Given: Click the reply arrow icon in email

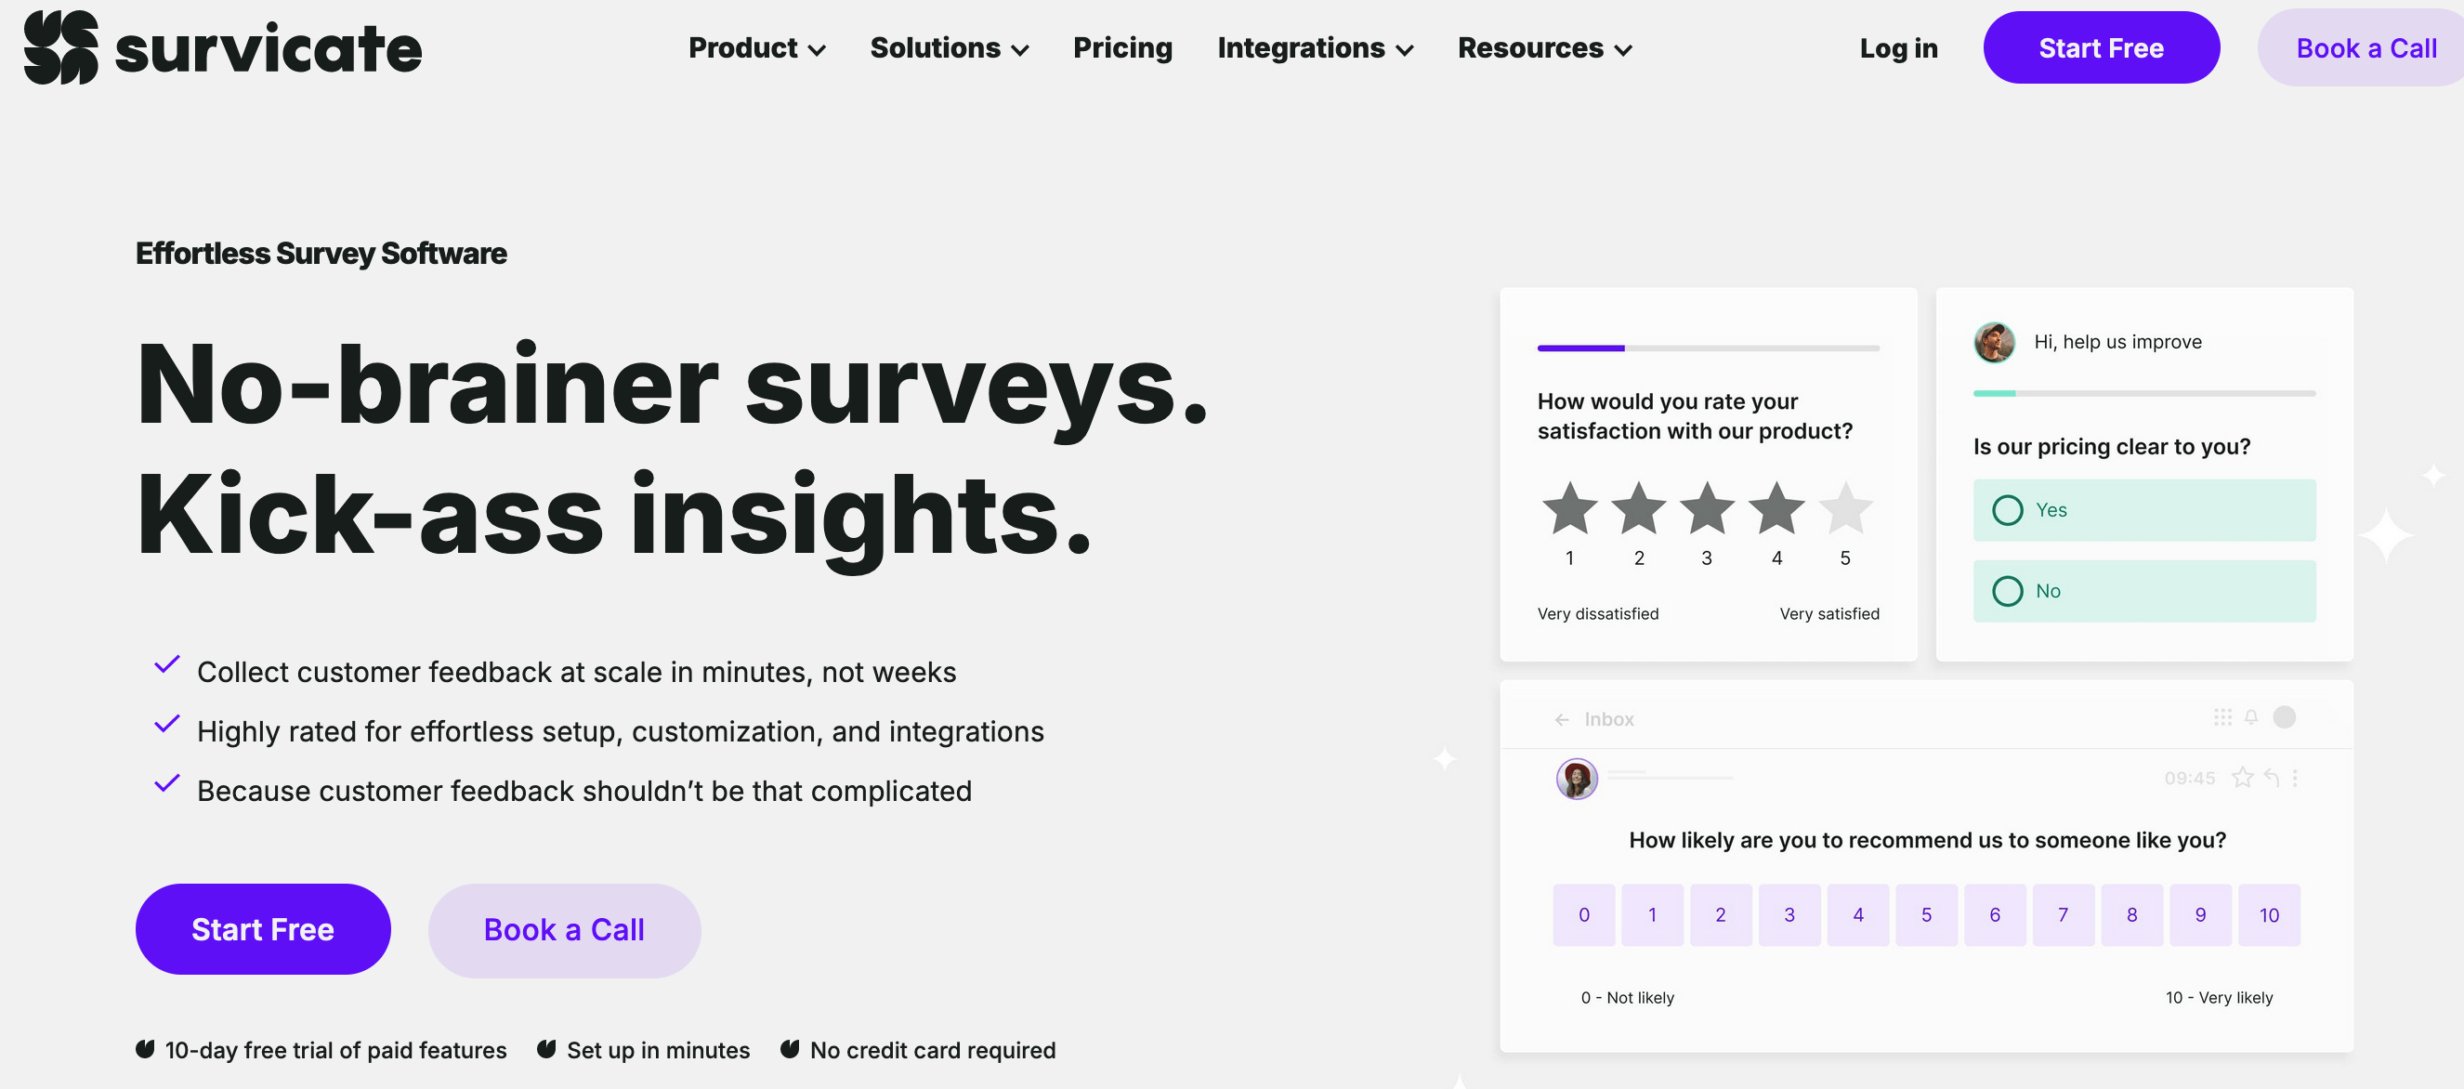Looking at the screenshot, I should (x=2271, y=777).
